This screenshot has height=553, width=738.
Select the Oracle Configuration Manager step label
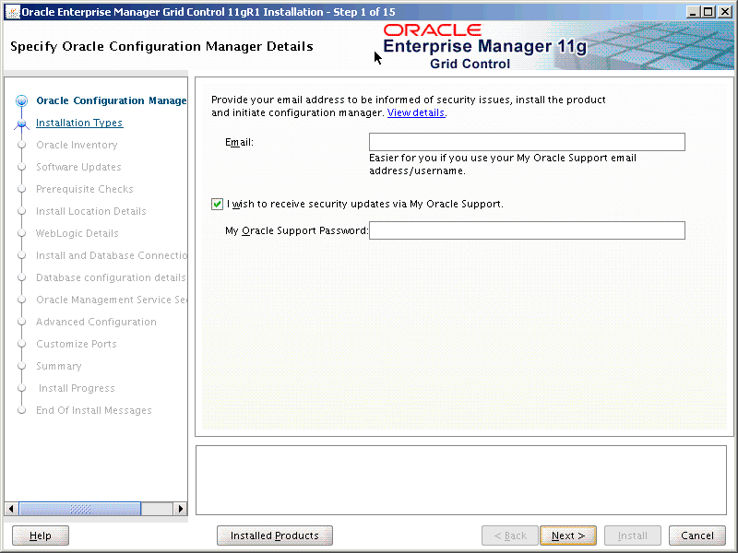(112, 100)
